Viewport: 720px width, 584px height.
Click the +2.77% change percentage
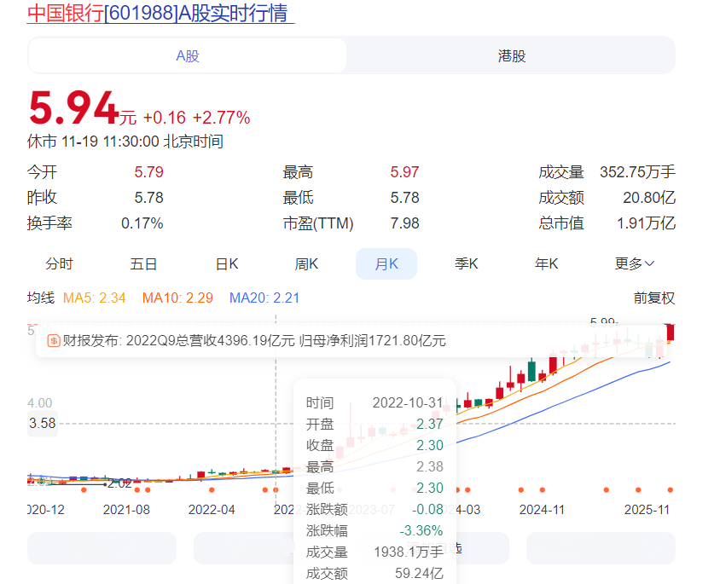[x=221, y=118]
